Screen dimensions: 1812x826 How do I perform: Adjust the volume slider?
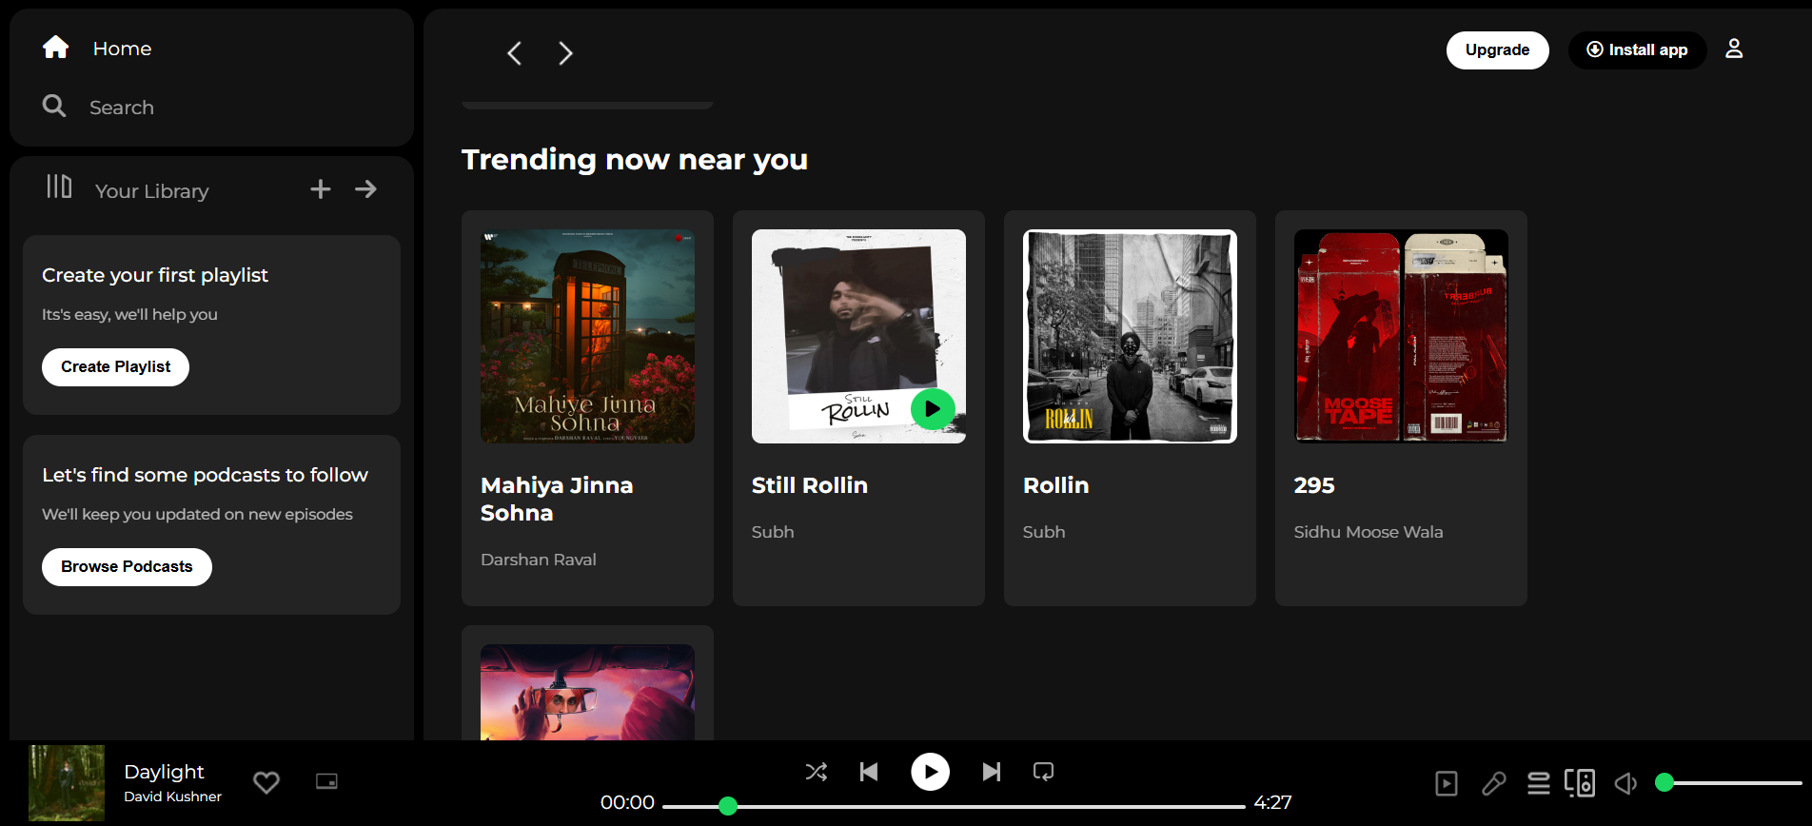point(1728,783)
